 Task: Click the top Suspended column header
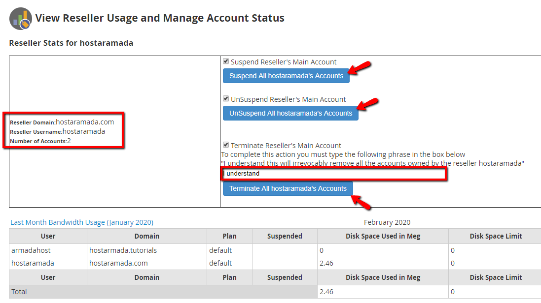point(285,236)
